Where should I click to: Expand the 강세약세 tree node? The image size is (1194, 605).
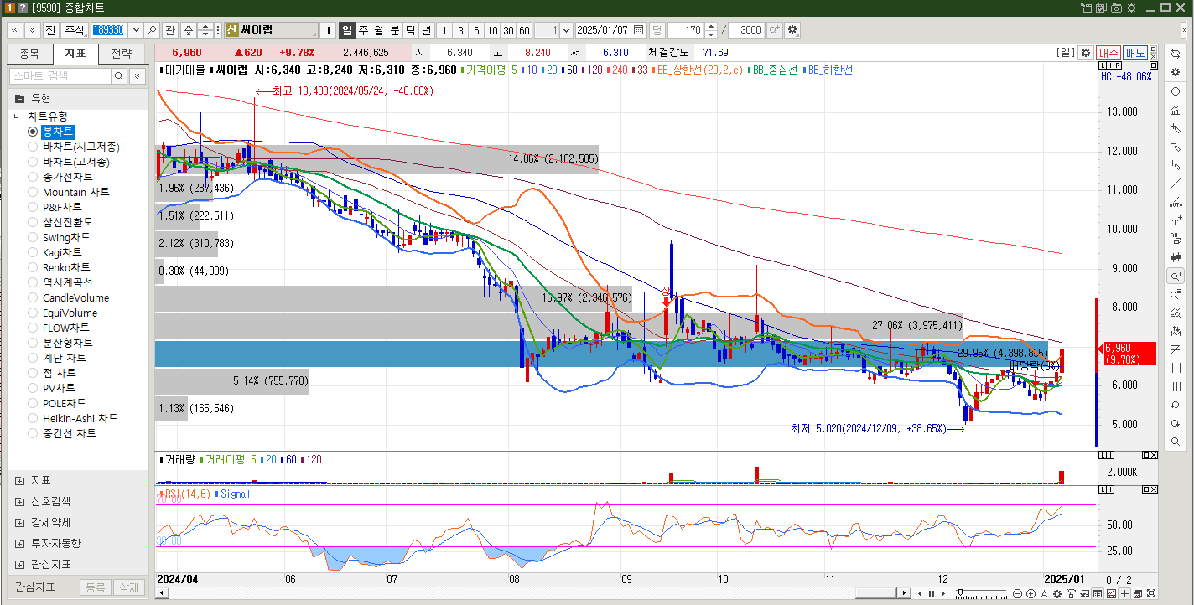[19, 522]
